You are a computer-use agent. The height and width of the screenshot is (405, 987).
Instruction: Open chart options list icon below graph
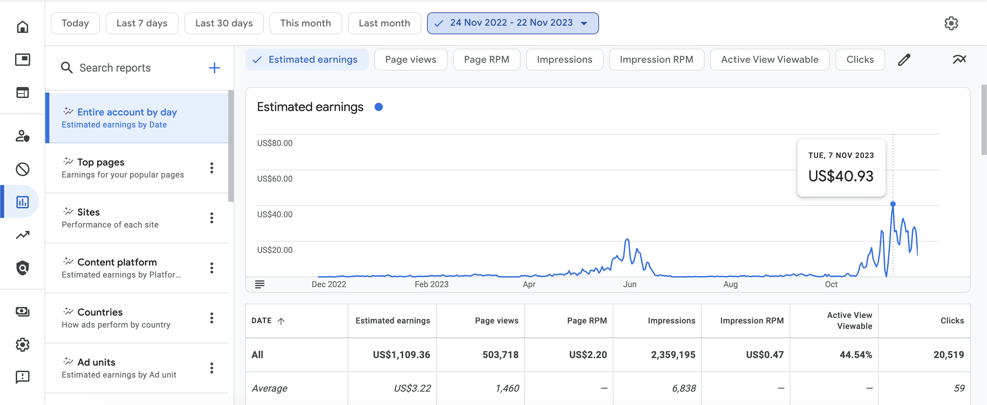pyautogui.click(x=259, y=284)
